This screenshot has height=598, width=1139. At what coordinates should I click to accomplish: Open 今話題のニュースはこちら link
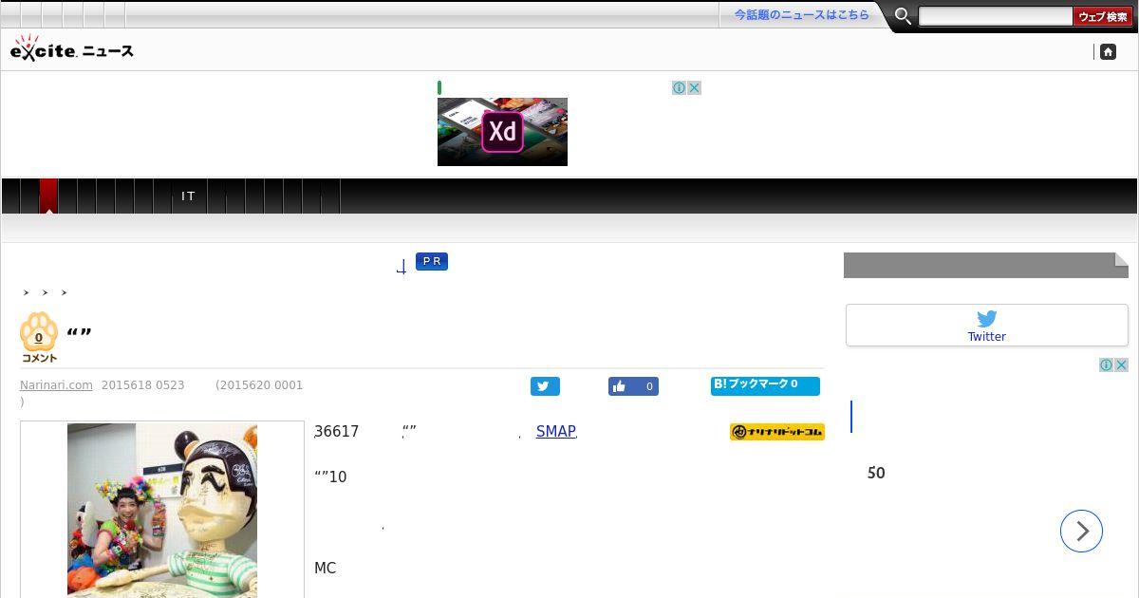click(801, 15)
